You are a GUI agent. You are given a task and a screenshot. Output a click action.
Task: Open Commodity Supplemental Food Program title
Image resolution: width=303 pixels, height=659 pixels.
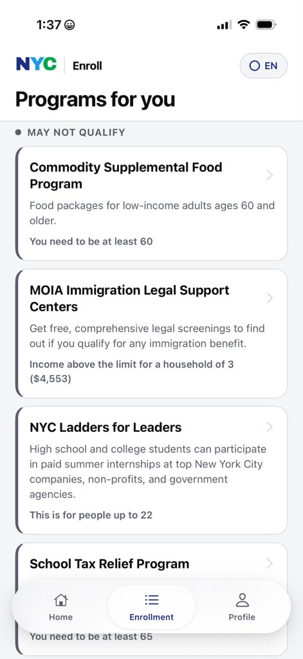click(125, 176)
